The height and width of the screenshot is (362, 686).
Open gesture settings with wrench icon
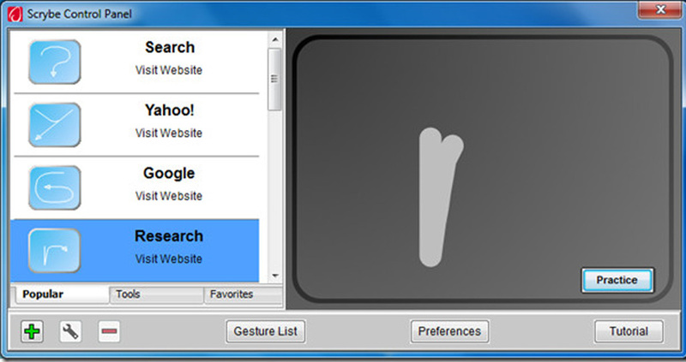coord(70,331)
